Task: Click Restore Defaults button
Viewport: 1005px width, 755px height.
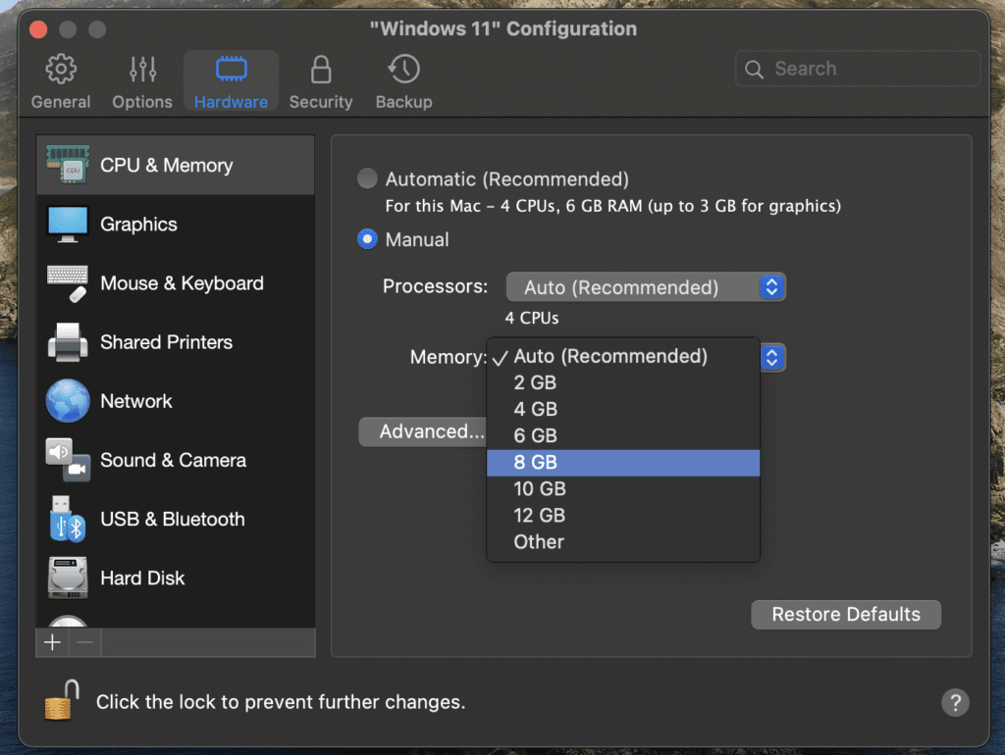Action: 846,615
